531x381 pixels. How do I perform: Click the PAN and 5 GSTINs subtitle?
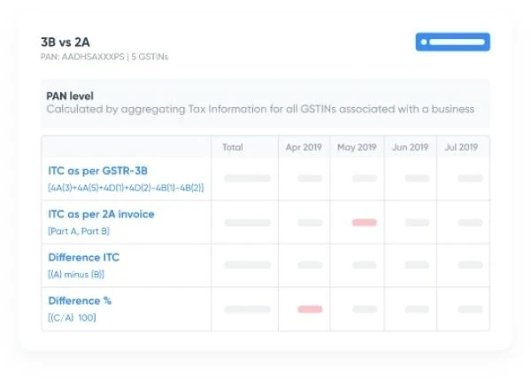point(104,57)
